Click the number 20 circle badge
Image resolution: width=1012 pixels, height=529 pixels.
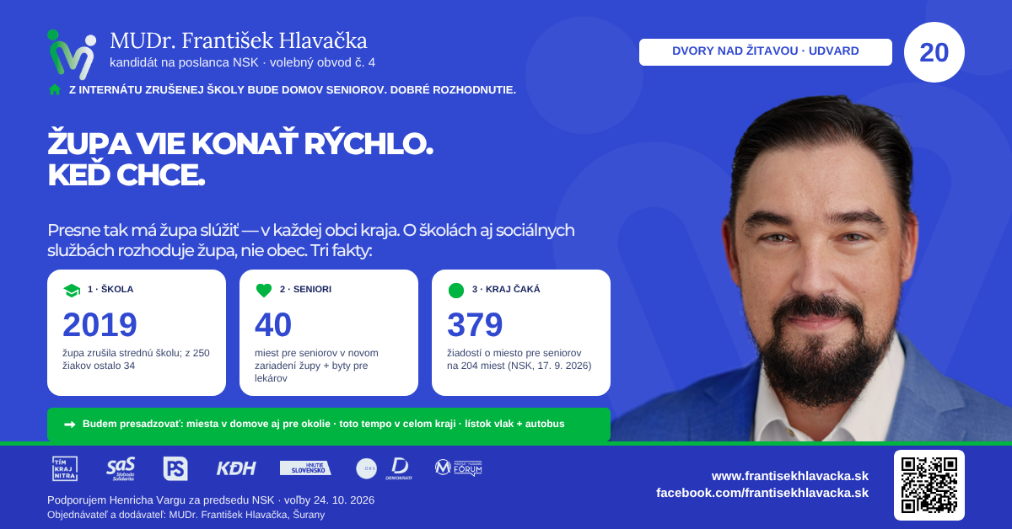[934, 52]
